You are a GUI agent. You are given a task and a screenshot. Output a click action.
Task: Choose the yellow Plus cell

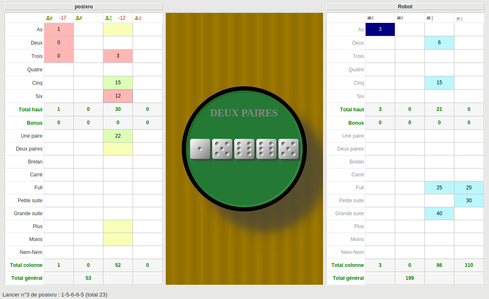118,226
